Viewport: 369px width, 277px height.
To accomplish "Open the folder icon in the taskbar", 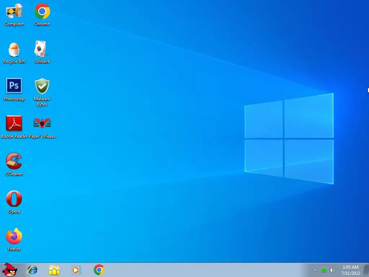I will (x=54, y=270).
